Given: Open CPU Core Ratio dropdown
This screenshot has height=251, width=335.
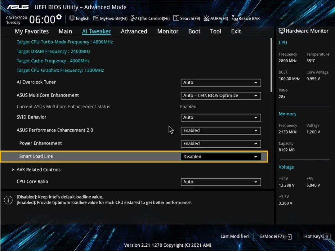Looking at the screenshot, I should tap(221, 182).
